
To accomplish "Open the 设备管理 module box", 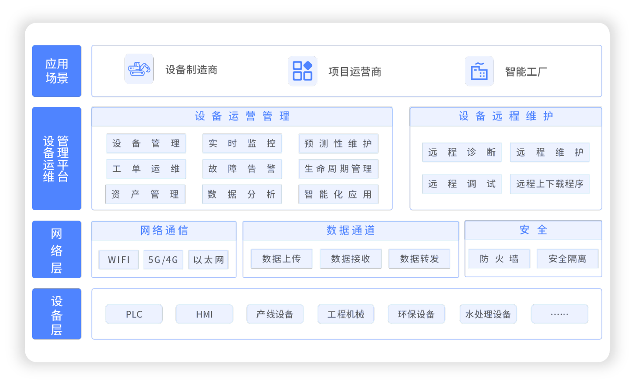I will [146, 143].
